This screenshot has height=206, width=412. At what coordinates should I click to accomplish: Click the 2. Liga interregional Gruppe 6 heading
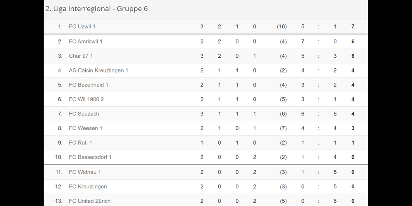(96, 9)
